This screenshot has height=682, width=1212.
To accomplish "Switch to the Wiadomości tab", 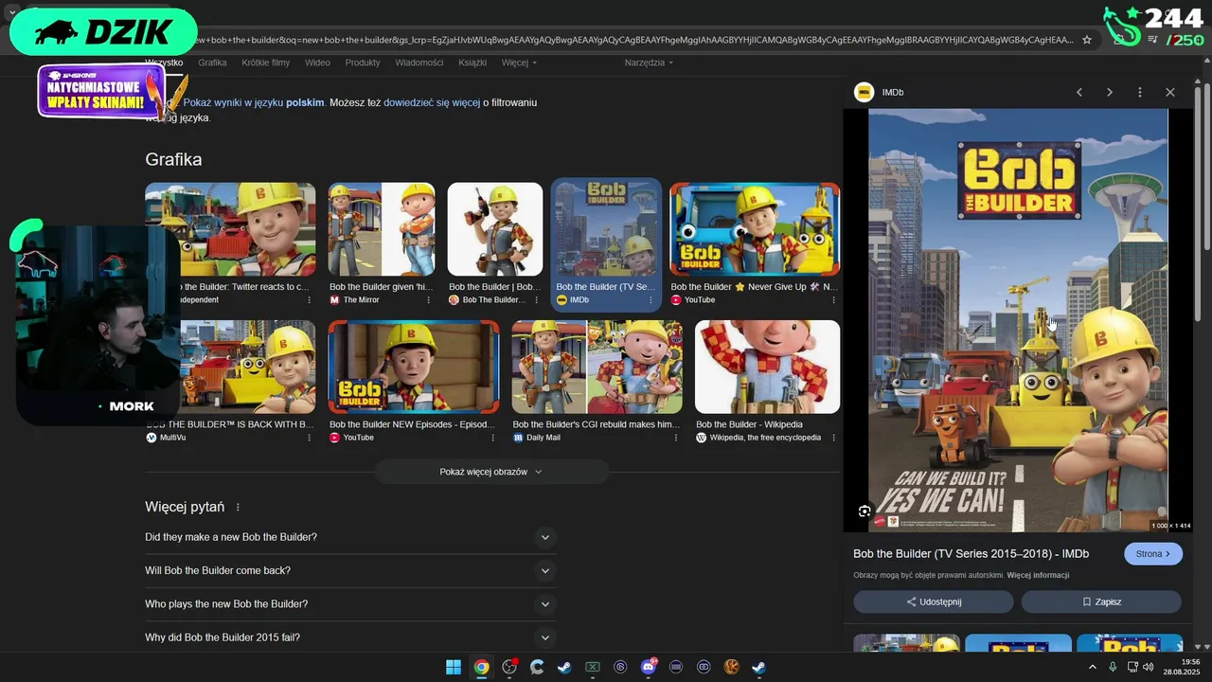I will [419, 63].
